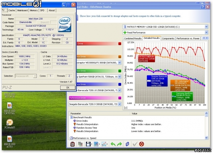The image size is (213, 153).
Task: Click the Parameter column header
Action: pyautogui.click(x=100, y=113)
